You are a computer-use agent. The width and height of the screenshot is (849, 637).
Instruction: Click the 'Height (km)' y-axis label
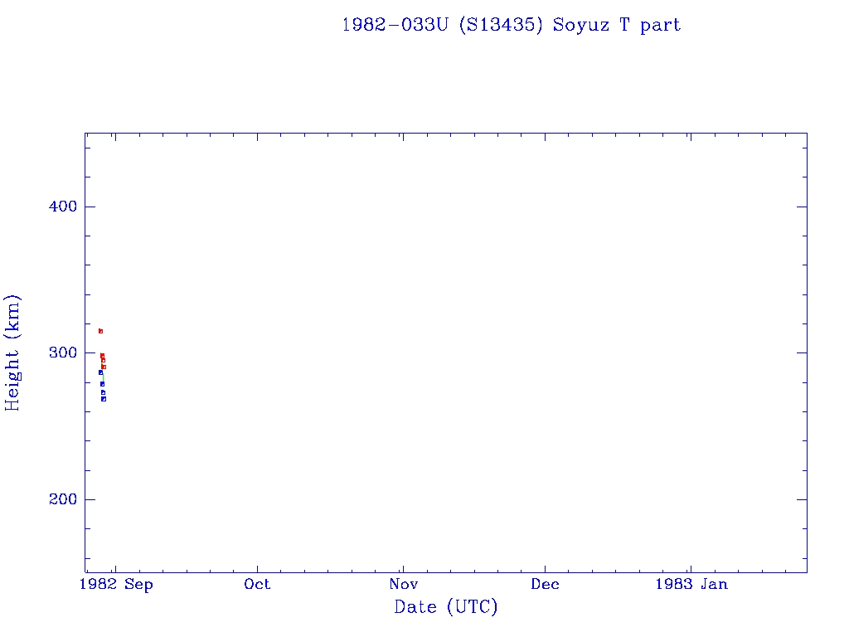[12, 353]
